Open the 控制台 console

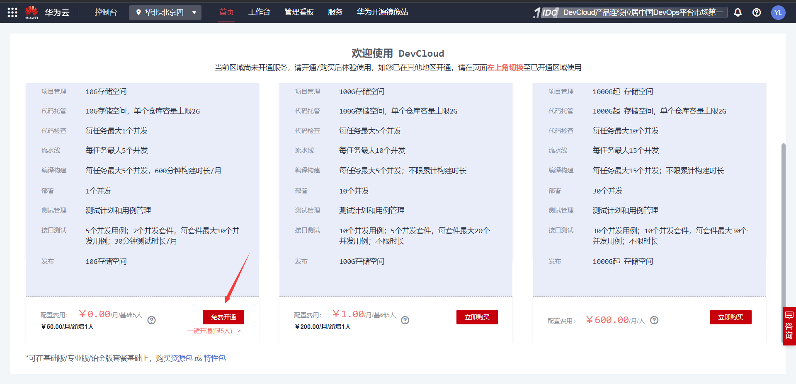[x=106, y=12]
